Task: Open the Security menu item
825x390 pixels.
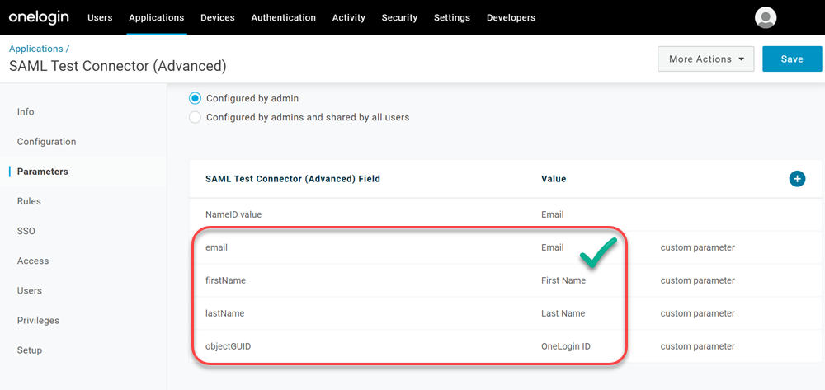Action: (399, 17)
